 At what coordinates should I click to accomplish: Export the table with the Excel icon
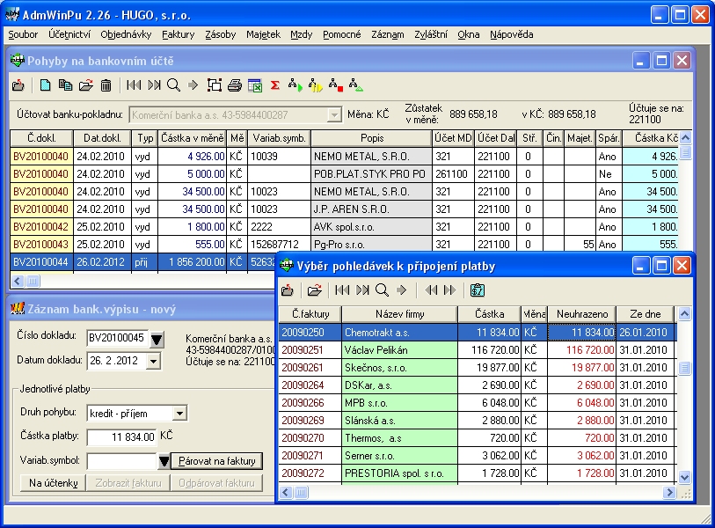pyautogui.click(x=255, y=85)
